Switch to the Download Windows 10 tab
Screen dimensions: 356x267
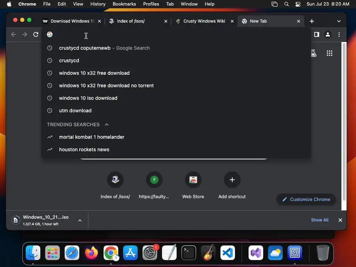click(x=72, y=21)
